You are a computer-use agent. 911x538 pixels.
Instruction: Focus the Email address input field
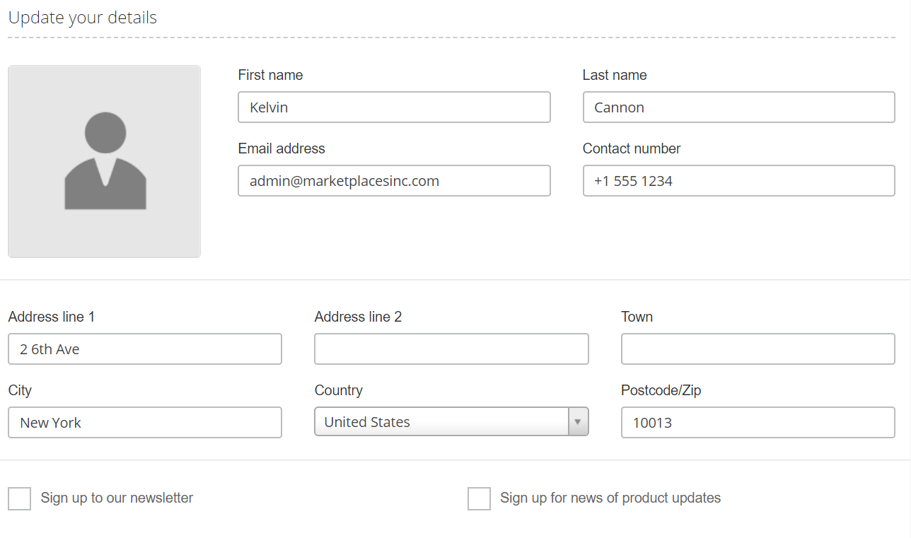pos(394,181)
